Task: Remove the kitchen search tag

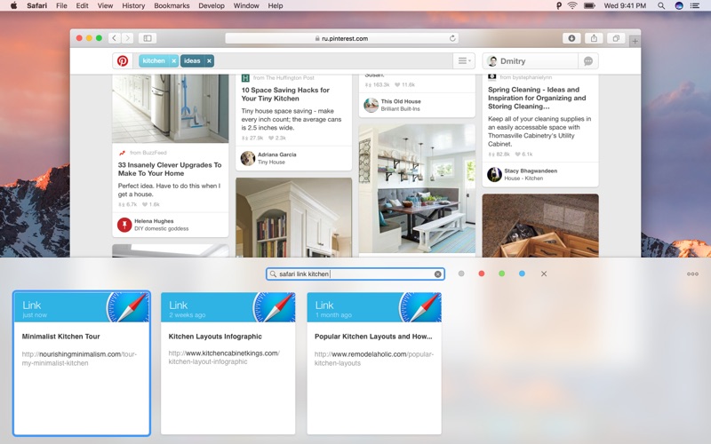Action: [x=173, y=61]
